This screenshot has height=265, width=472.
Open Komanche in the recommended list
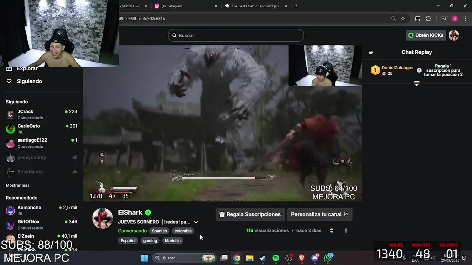[41, 211]
